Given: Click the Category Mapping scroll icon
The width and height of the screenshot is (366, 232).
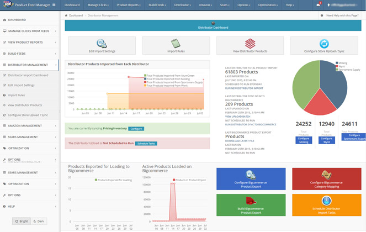Looking at the screenshot, I should click(x=326, y=175).
